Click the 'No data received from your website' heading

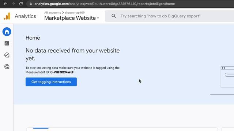pyautogui.click(x=72, y=54)
